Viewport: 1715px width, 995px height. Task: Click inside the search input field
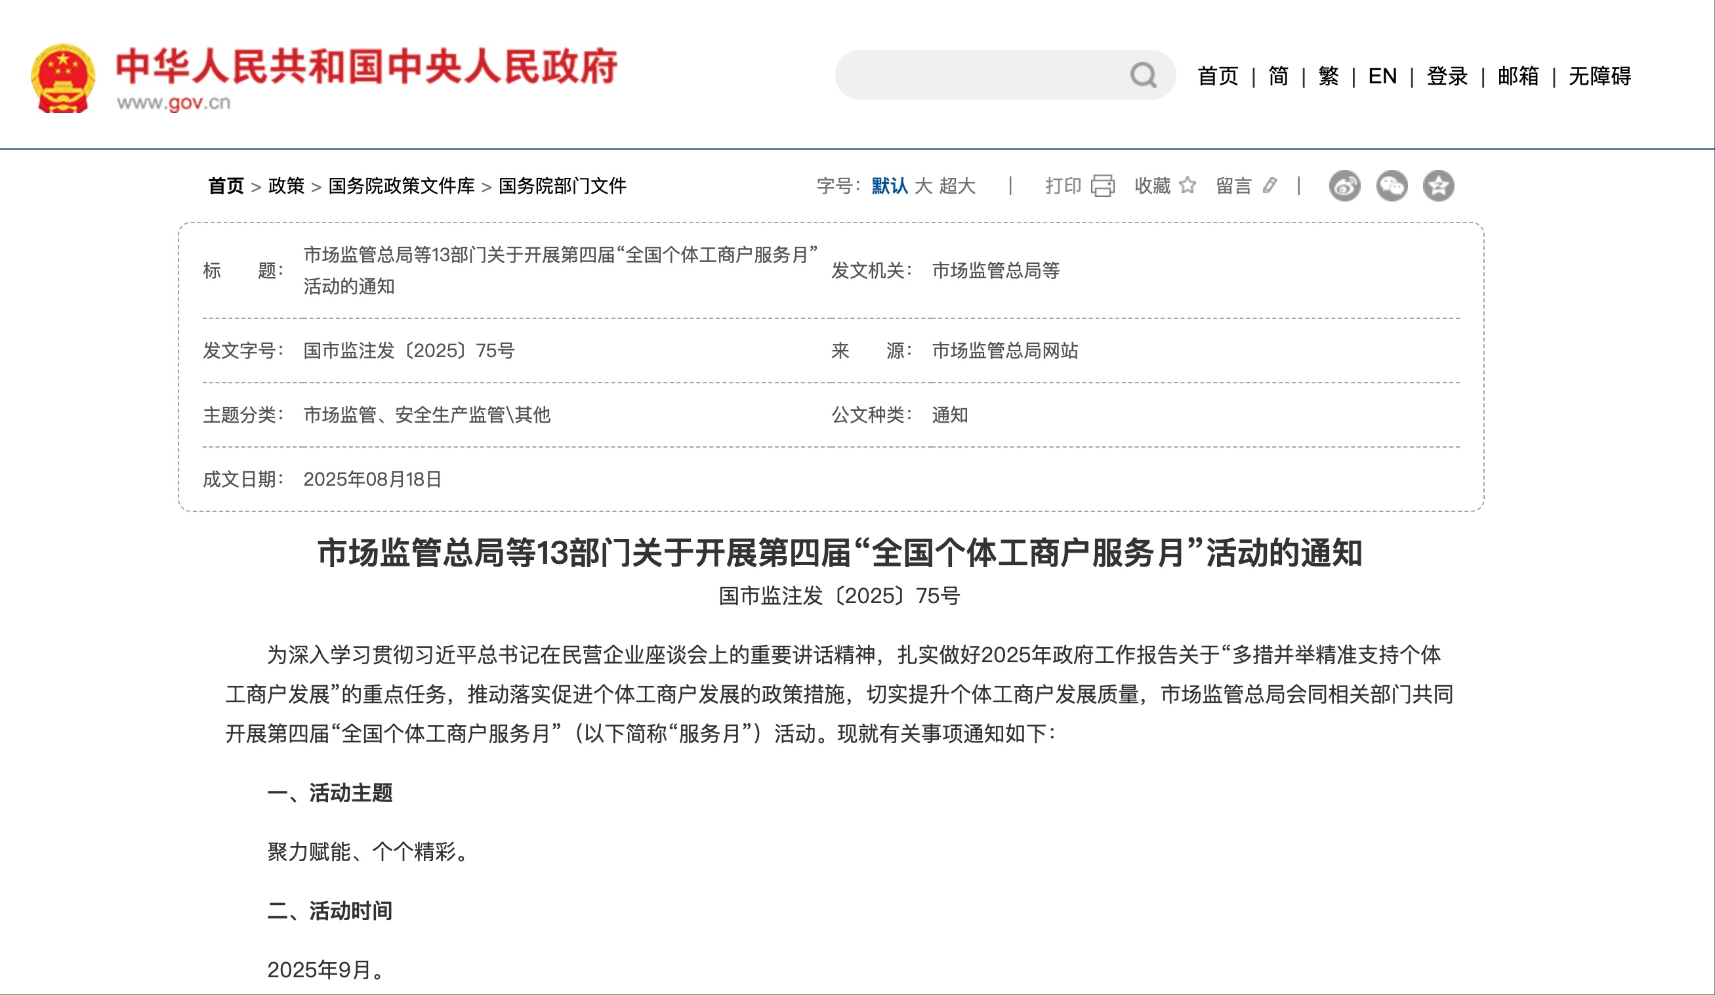coord(980,75)
